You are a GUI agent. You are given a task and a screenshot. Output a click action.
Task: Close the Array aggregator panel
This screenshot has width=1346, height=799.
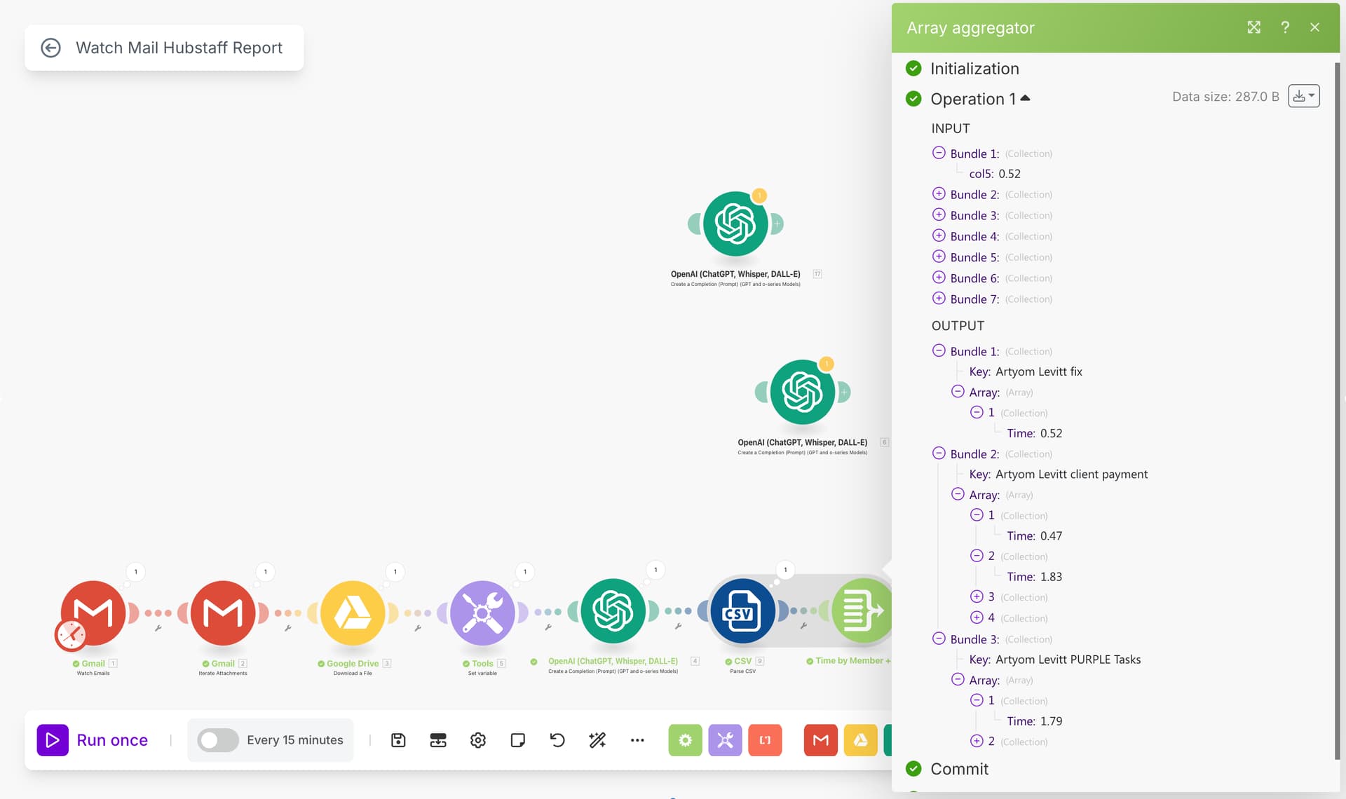pos(1315,27)
